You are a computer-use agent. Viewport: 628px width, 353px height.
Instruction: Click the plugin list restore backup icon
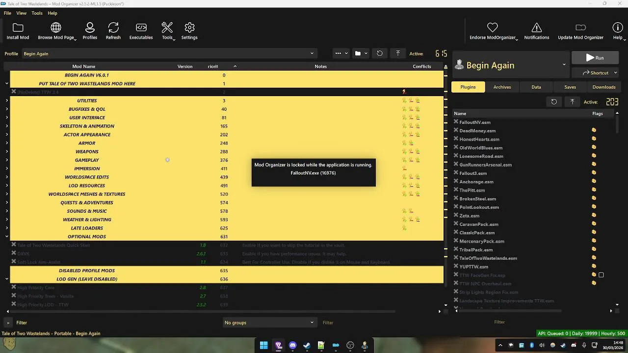click(554, 102)
